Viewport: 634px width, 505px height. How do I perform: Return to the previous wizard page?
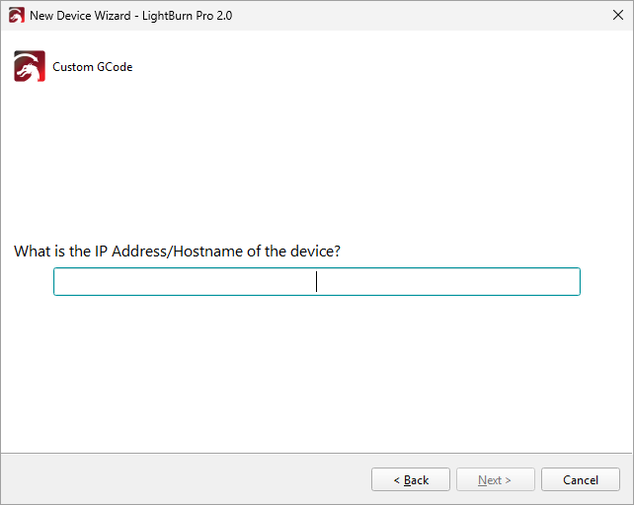click(x=411, y=480)
